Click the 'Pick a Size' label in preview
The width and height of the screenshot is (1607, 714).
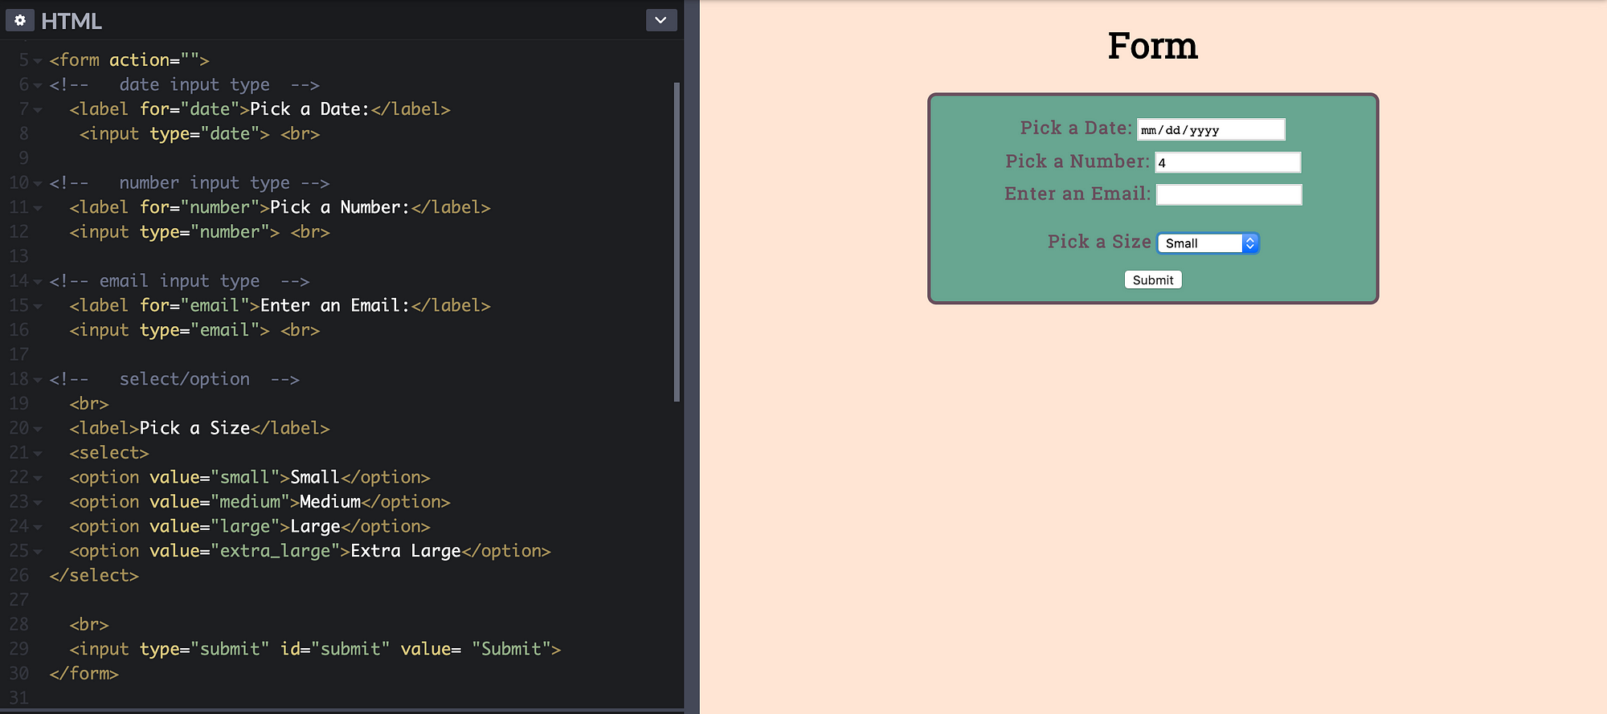coord(1099,241)
